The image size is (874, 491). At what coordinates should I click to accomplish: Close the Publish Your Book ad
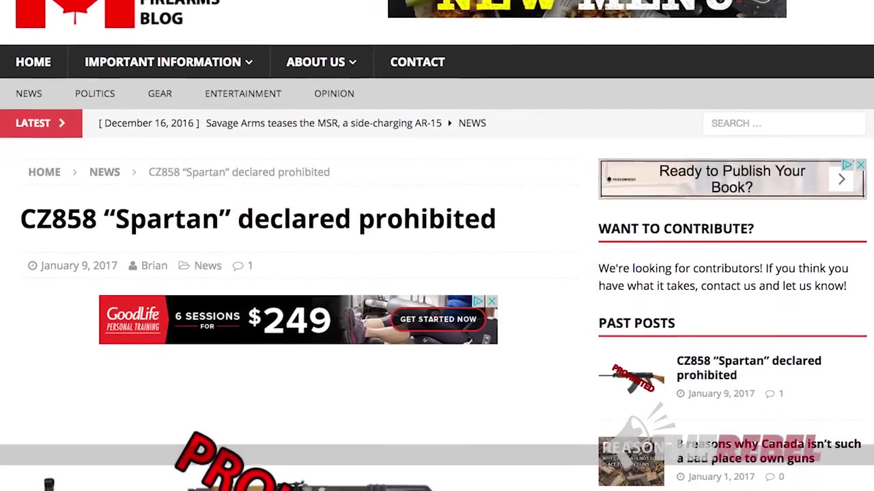(x=860, y=165)
